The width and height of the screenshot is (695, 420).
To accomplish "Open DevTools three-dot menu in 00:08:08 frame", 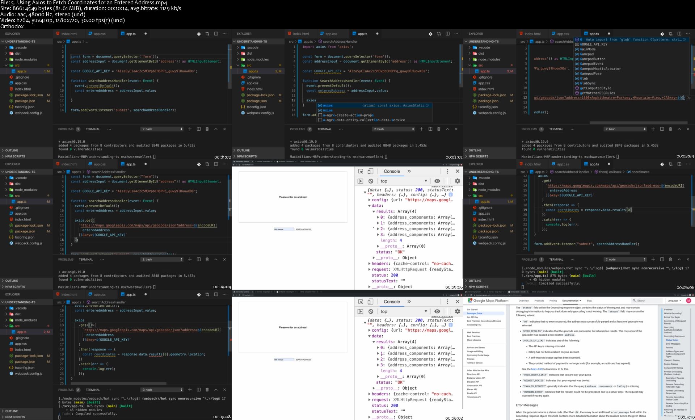I will 447,302.
